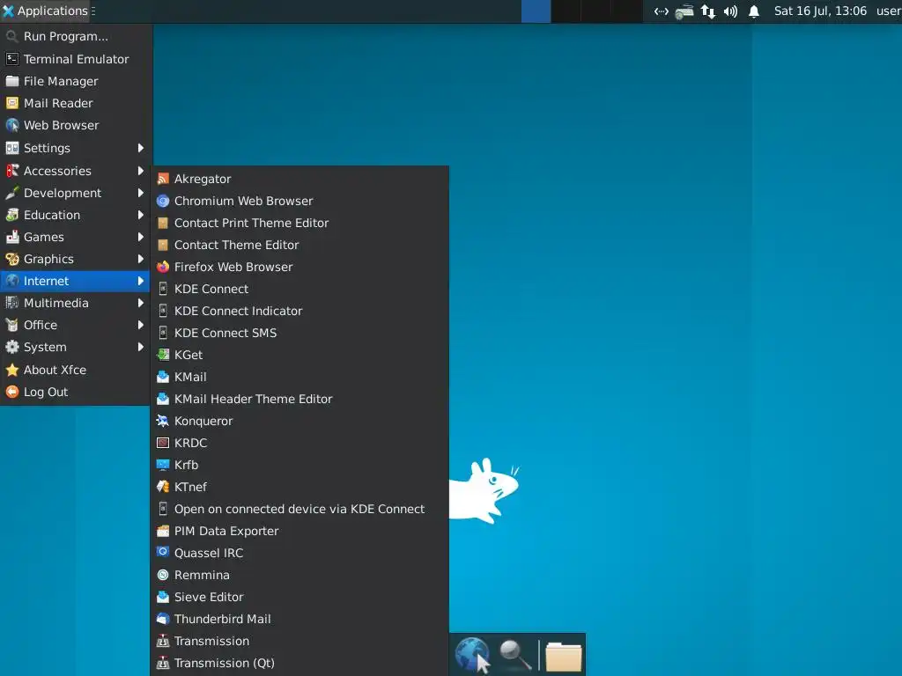Click the KMail envelope icon
This screenshot has width=902, height=676.
click(163, 377)
